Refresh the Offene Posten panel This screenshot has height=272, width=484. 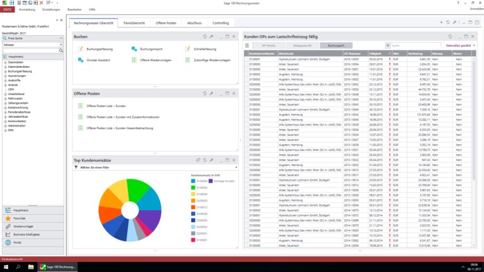pyautogui.click(x=205, y=93)
